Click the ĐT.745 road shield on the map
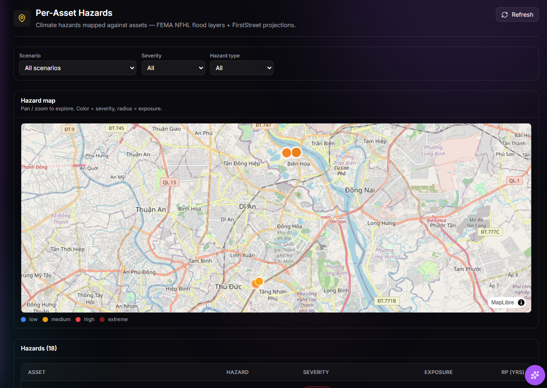This screenshot has width=547, height=388. [x=116, y=128]
